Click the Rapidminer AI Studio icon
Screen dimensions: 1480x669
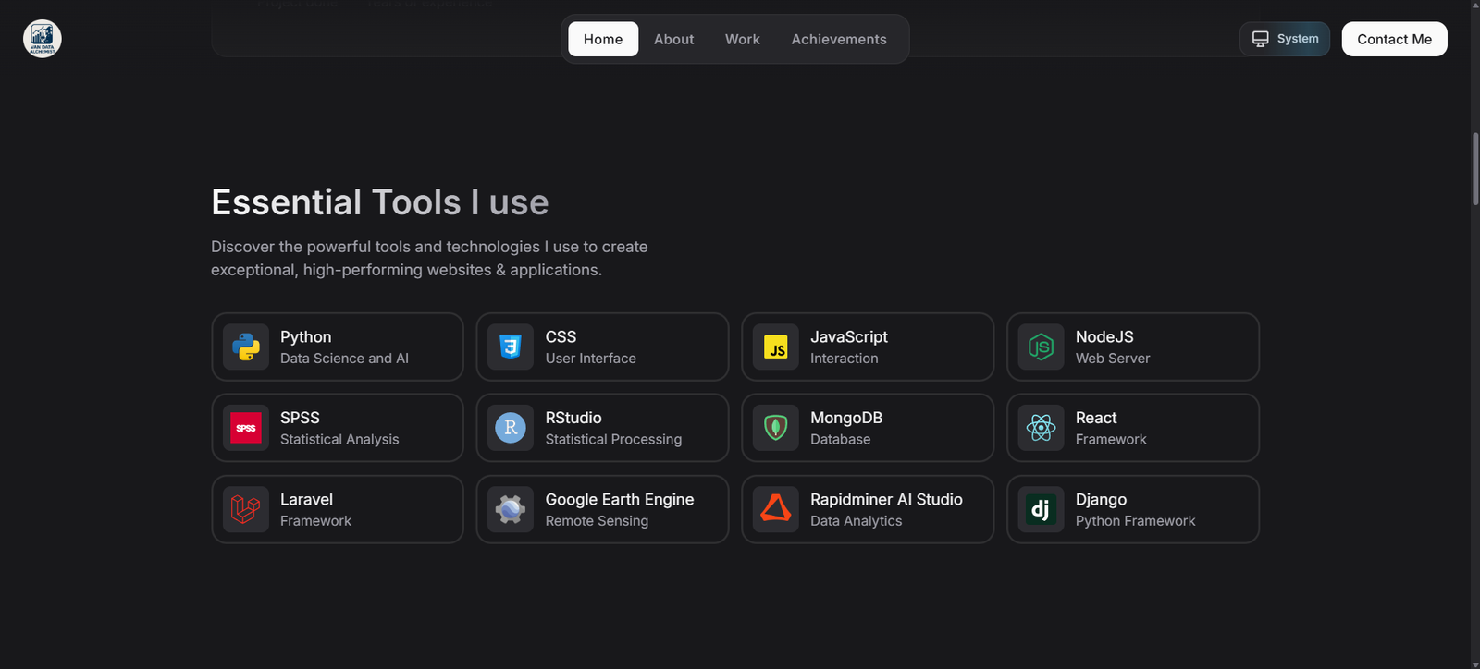coord(775,509)
